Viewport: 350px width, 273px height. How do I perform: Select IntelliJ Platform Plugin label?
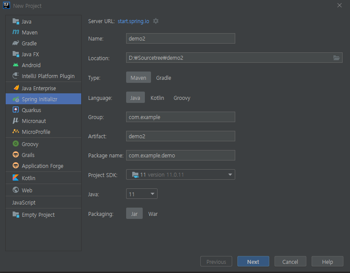[x=48, y=76]
